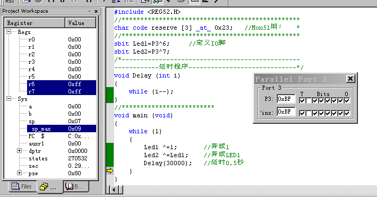This screenshot has width=377, height=197.
Task: Click the Value column header
Action: pos(81,23)
